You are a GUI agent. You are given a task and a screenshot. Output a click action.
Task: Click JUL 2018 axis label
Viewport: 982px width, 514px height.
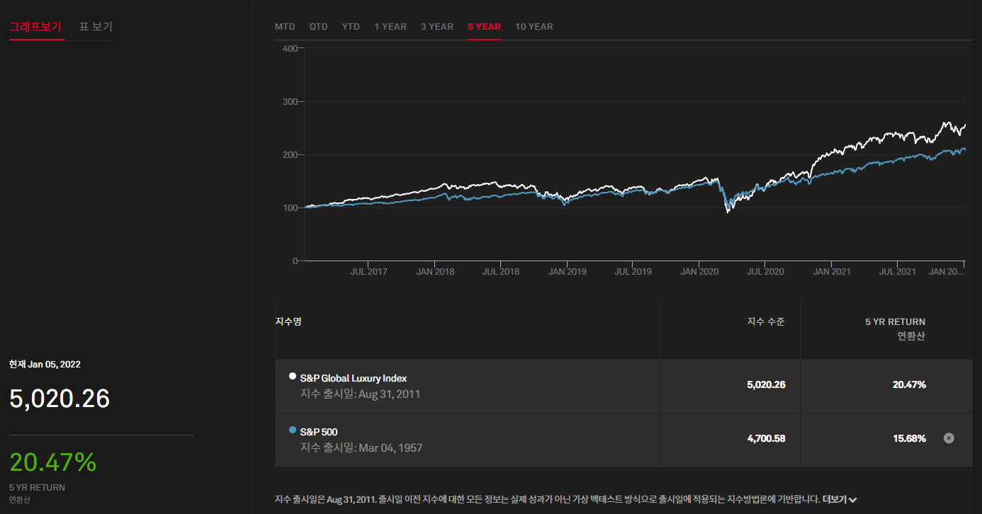pyautogui.click(x=501, y=272)
